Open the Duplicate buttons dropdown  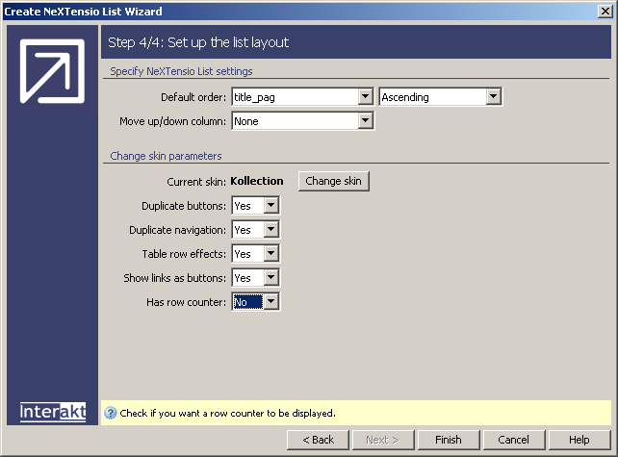coord(270,206)
